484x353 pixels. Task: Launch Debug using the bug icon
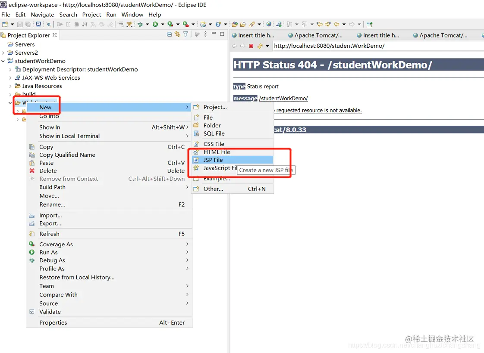point(140,25)
